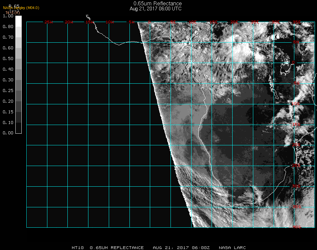Click the 0.60 colorbar value
The image size is (317, 250).
tap(8, 48)
